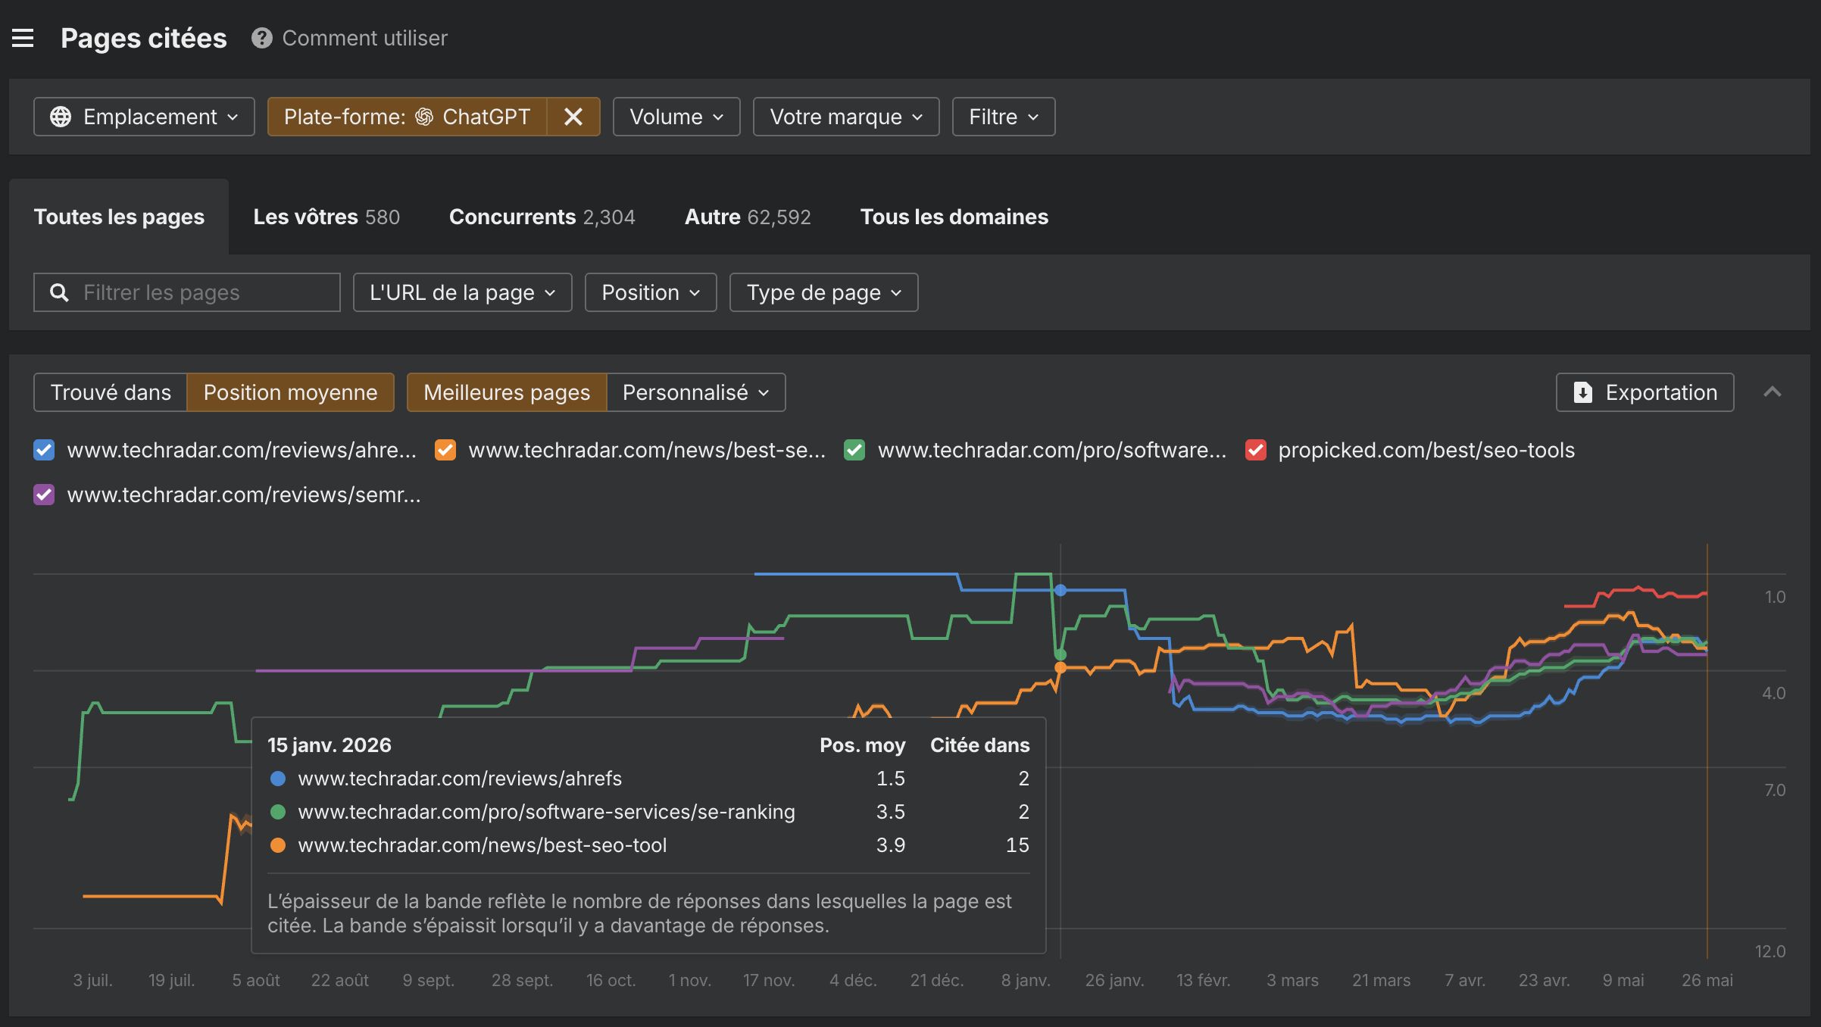Click the Pos. moy column header

click(863, 745)
